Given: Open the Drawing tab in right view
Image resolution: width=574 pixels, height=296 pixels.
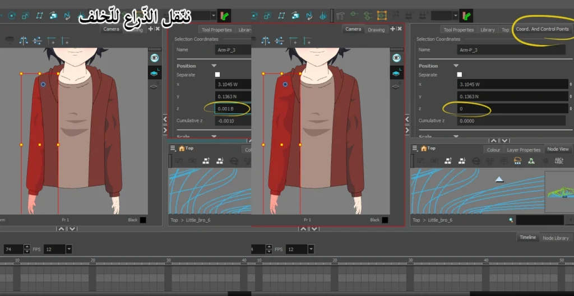Looking at the screenshot, I should click(376, 30).
